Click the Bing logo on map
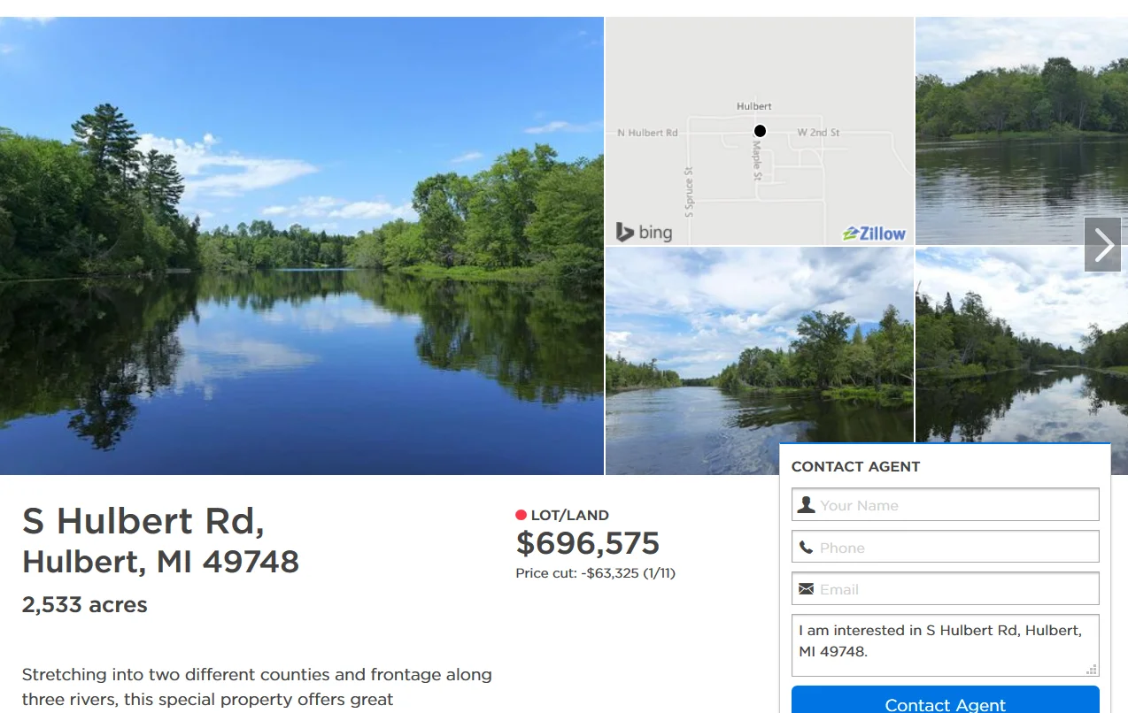This screenshot has height=713, width=1128. click(x=644, y=233)
